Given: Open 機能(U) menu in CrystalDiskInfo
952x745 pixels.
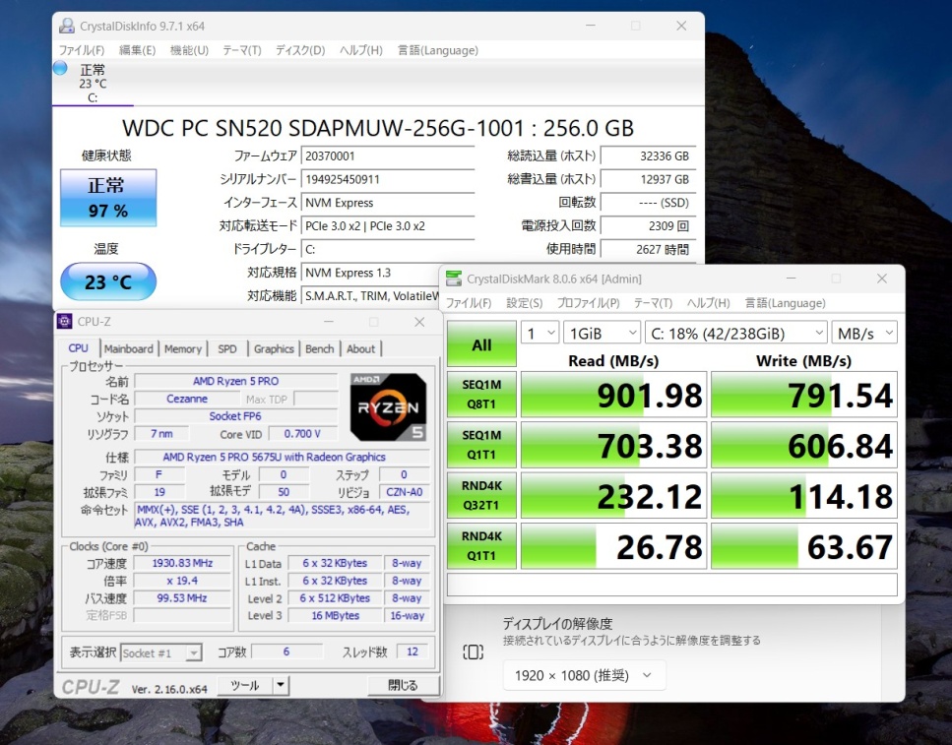Looking at the screenshot, I should click(189, 50).
